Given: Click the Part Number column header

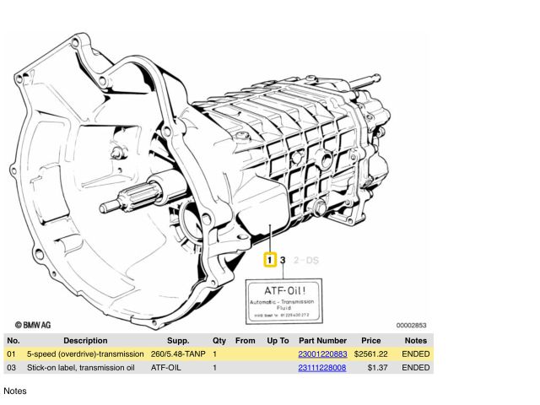Looking at the screenshot, I should tap(322, 341).
